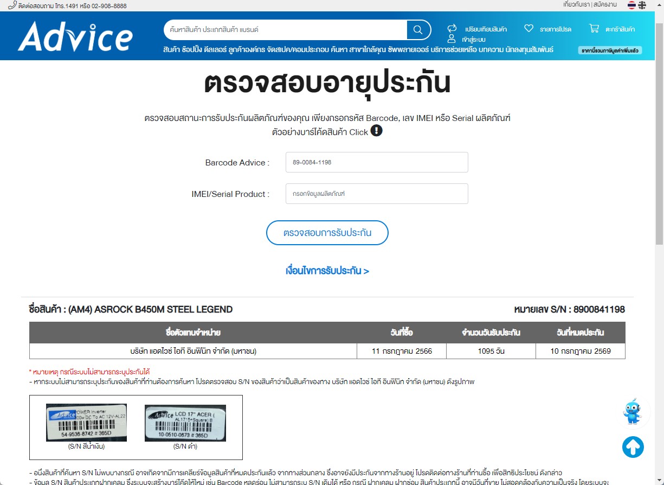The image size is (664, 485).
Task: Click the phone contact icon
Action: coord(12,5)
